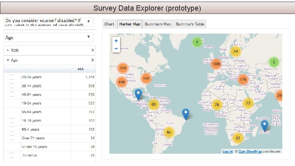Open partially visible orange cluster at map's right edge
295x166 pixels.
tap(279, 95)
